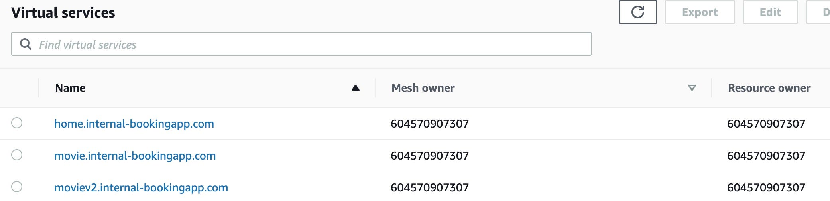Image resolution: width=830 pixels, height=201 pixels.
Task: Open the home.internal-bookingapp.com link
Action: click(134, 124)
